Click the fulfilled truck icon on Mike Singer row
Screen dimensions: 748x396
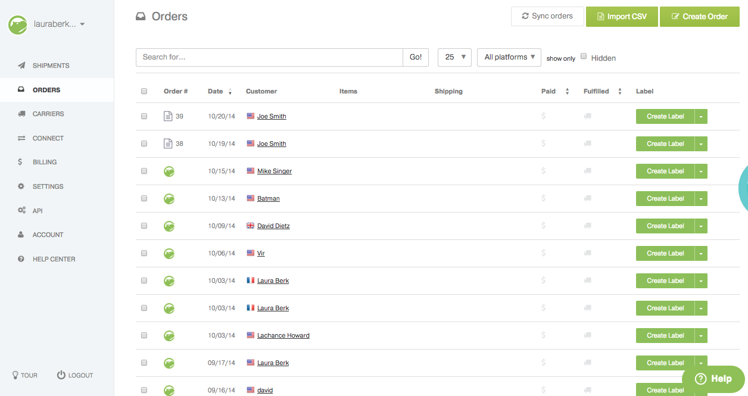pos(587,171)
